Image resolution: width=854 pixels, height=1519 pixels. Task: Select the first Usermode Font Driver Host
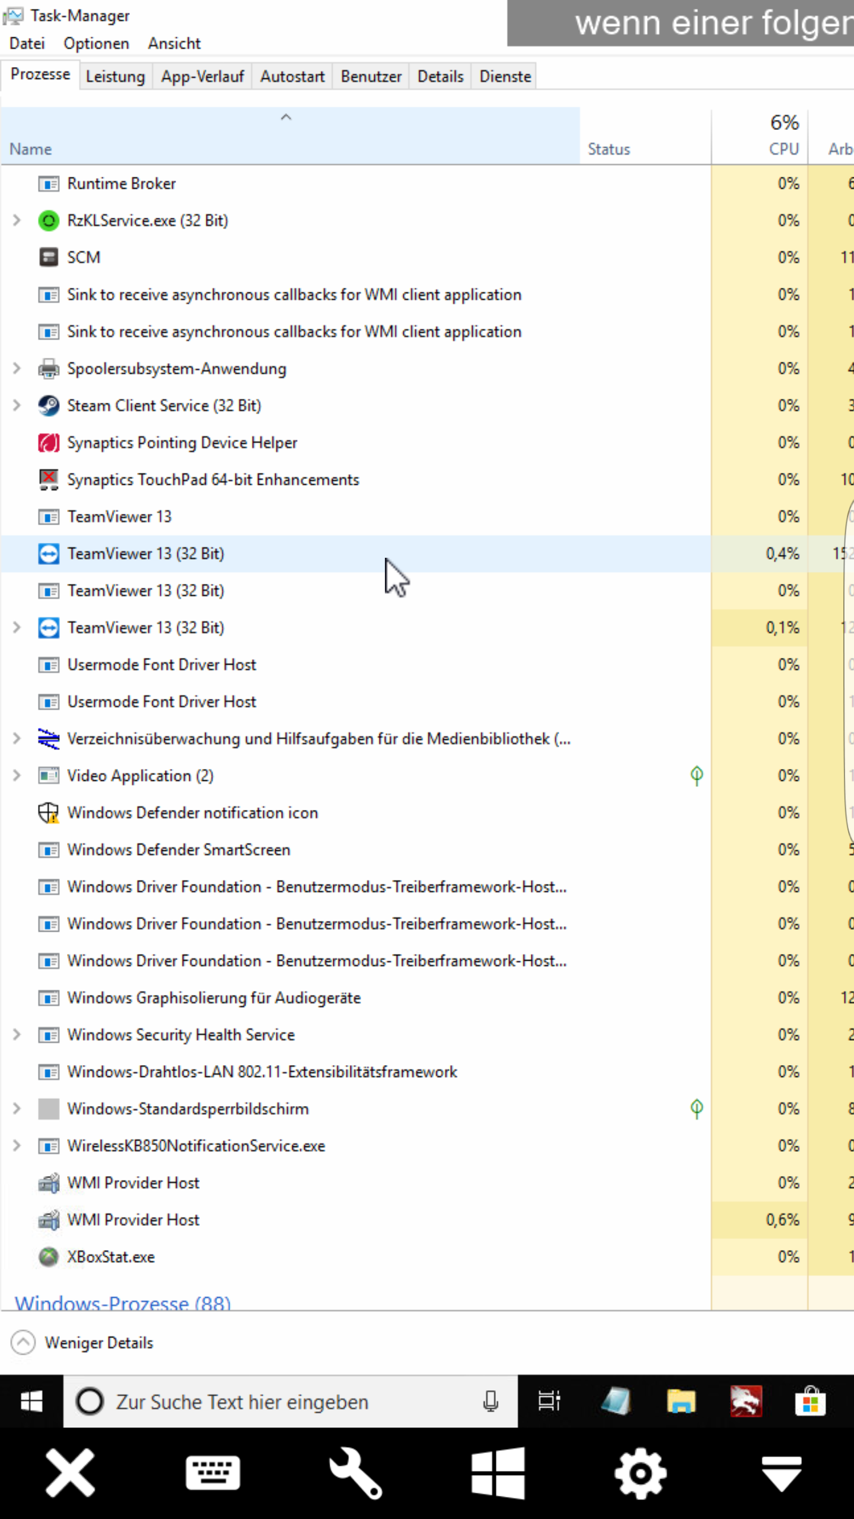click(x=427, y=665)
